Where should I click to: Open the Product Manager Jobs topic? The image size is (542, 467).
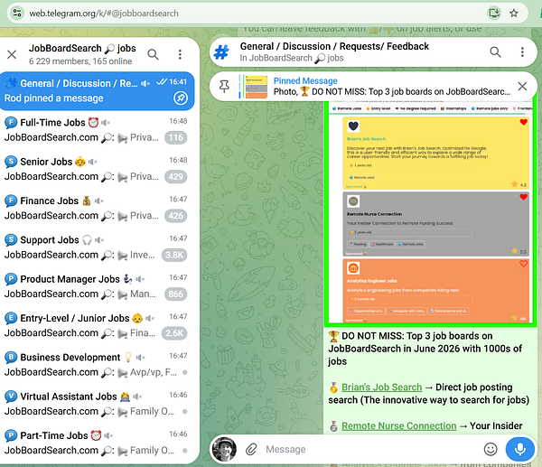click(x=96, y=286)
